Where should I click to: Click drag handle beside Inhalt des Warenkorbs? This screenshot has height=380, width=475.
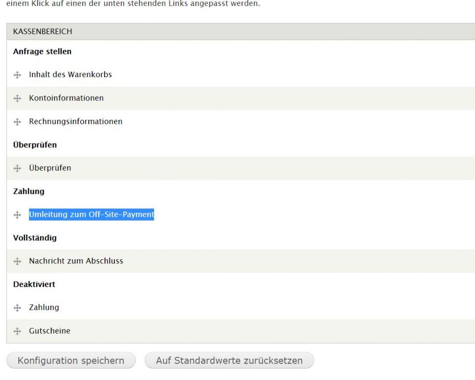[17, 75]
